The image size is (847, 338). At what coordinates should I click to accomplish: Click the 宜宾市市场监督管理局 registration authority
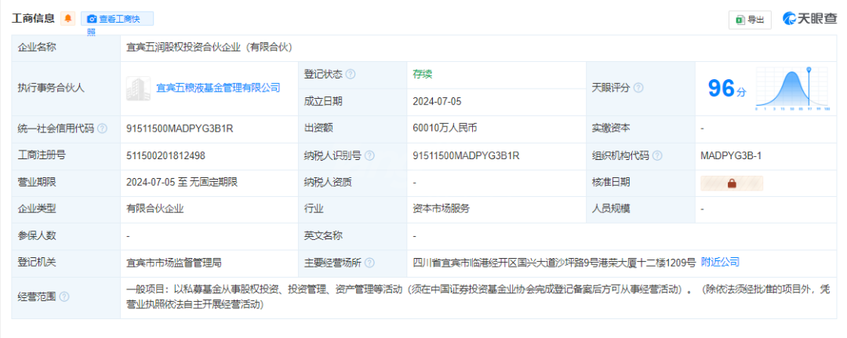click(x=174, y=263)
